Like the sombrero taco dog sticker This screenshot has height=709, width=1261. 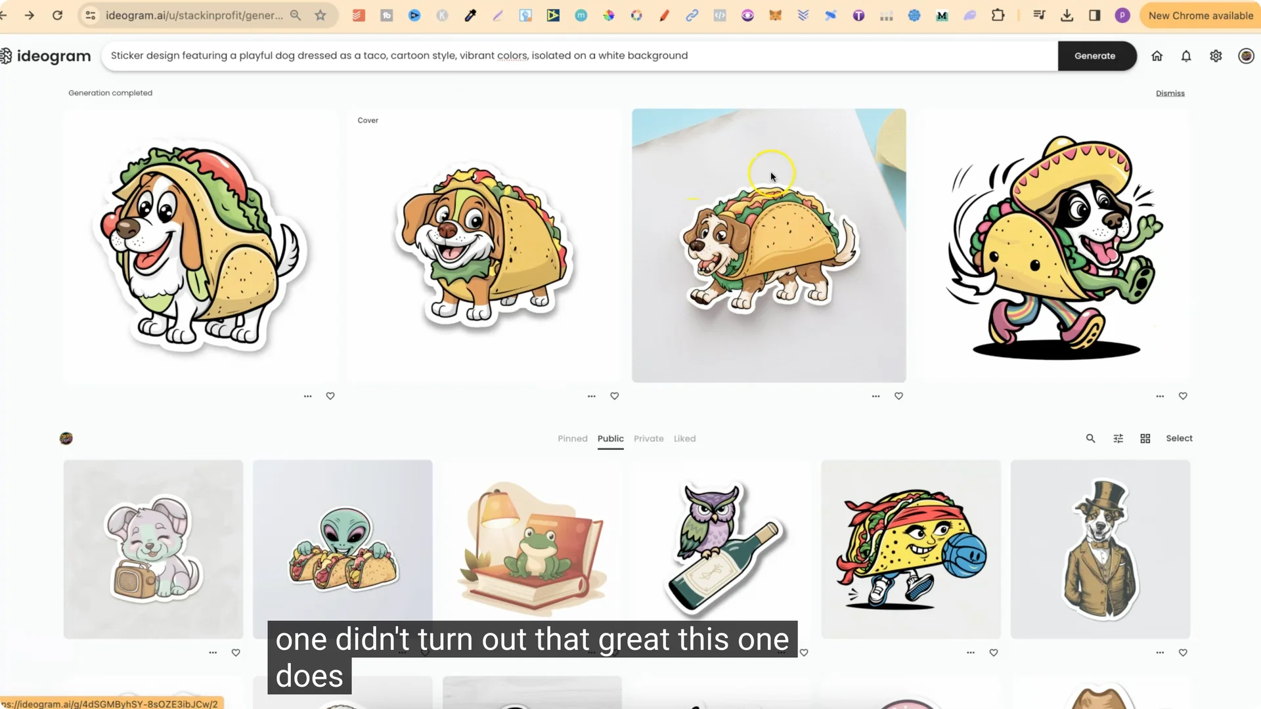[1183, 396]
